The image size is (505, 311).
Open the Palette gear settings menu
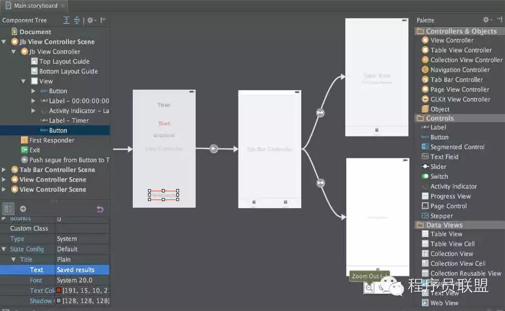tap(487, 20)
